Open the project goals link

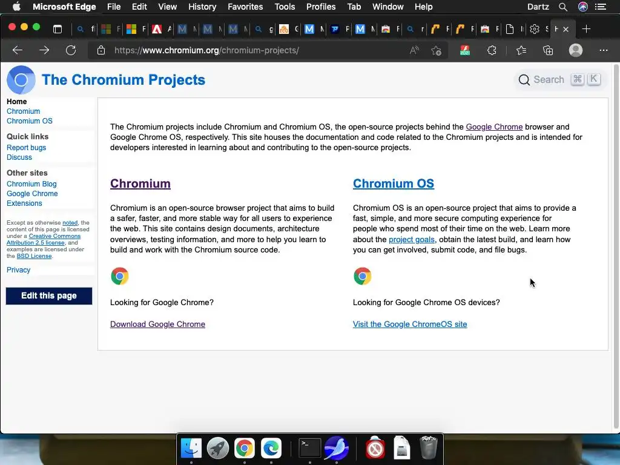coord(412,239)
